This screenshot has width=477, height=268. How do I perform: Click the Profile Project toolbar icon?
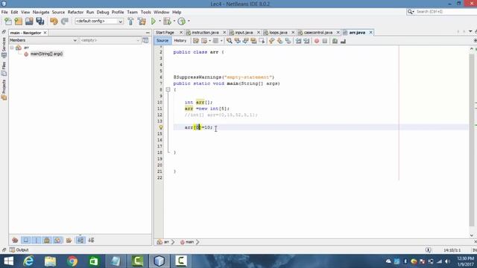182,22
